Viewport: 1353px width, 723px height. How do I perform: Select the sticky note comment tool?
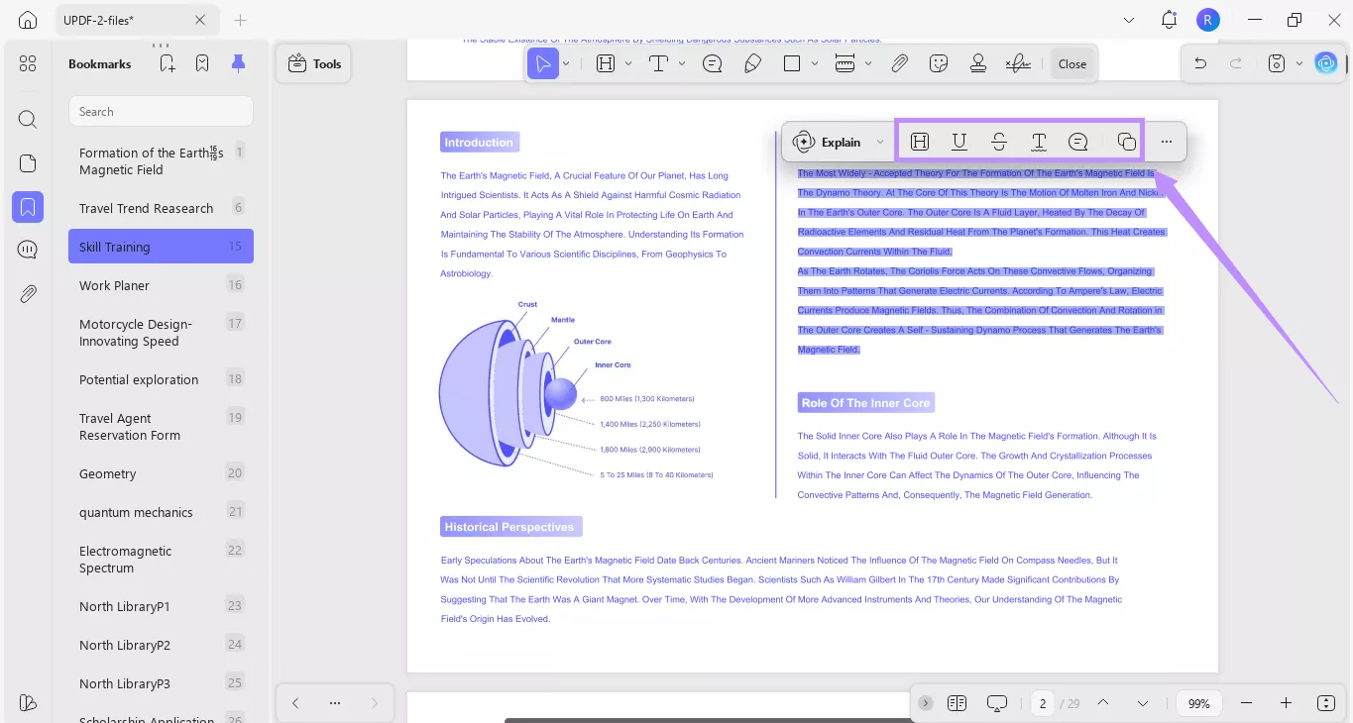point(712,63)
